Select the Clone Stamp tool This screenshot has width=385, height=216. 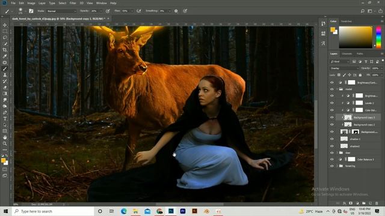tap(5, 75)
